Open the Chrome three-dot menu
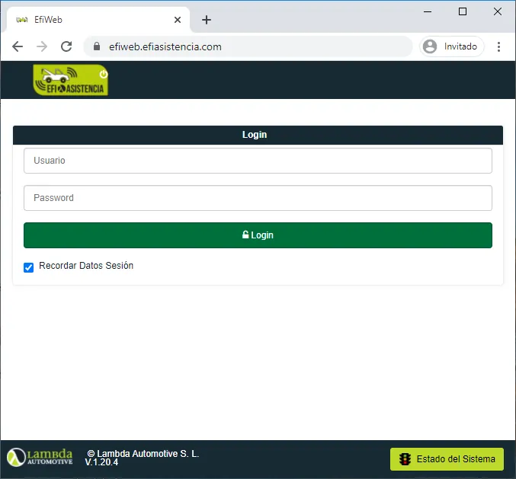Image resolution: width=516 pixels, height=479 pixels. pyautogui.click(x=499, y=46)
